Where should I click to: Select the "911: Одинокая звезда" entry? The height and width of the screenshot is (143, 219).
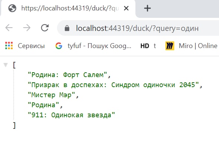click(x=71, y=115)
